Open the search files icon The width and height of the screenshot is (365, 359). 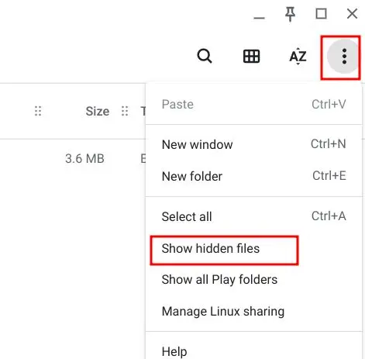click(x=205, y=56)
